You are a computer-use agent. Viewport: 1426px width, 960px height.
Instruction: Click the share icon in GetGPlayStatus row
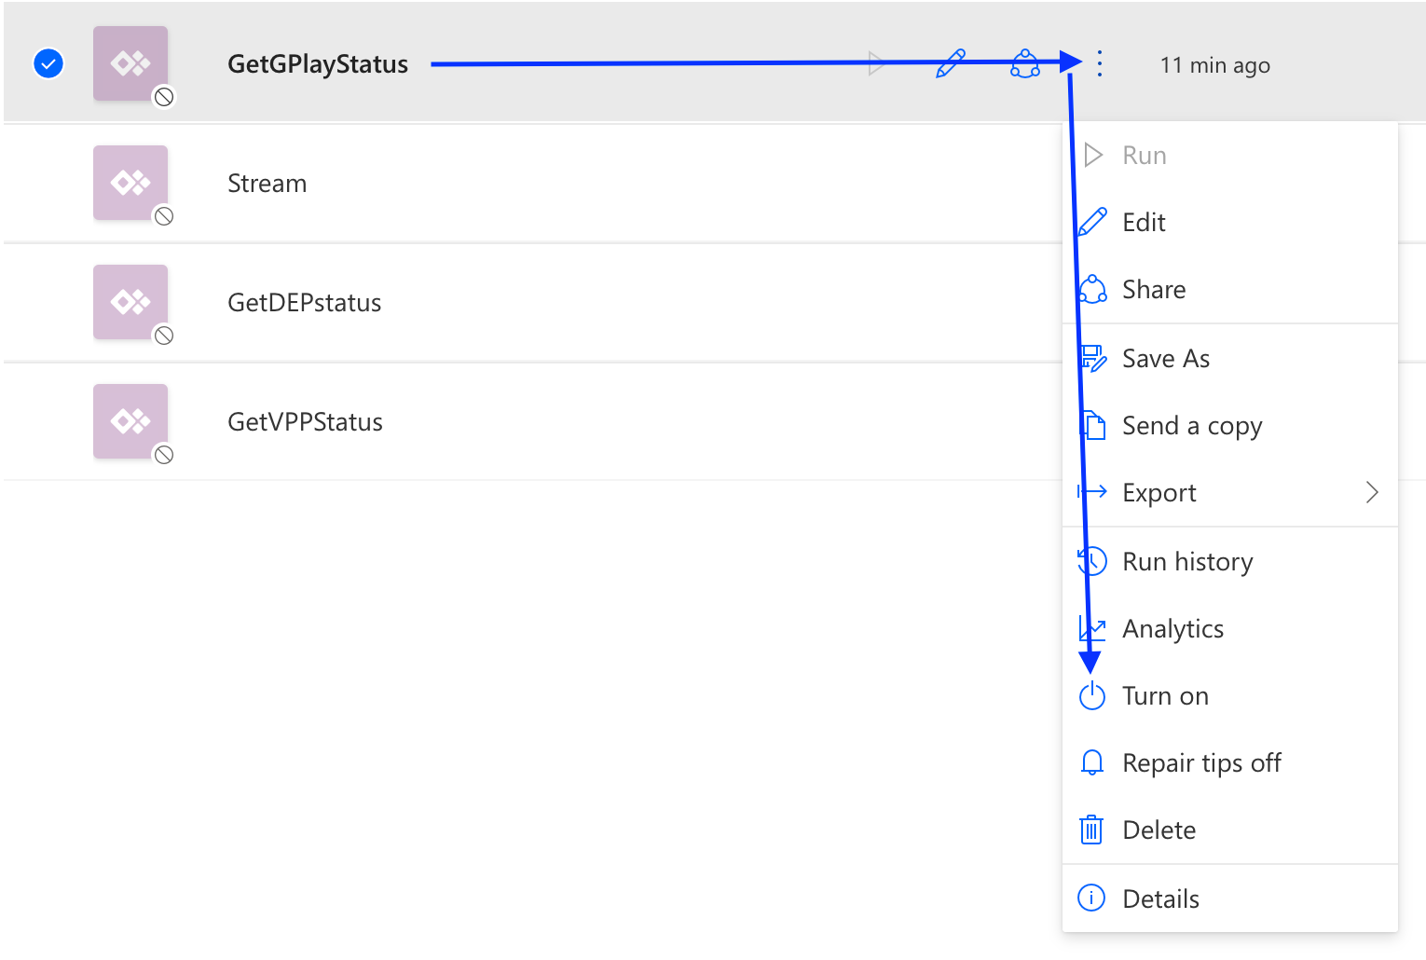(x=1025, y=64)
